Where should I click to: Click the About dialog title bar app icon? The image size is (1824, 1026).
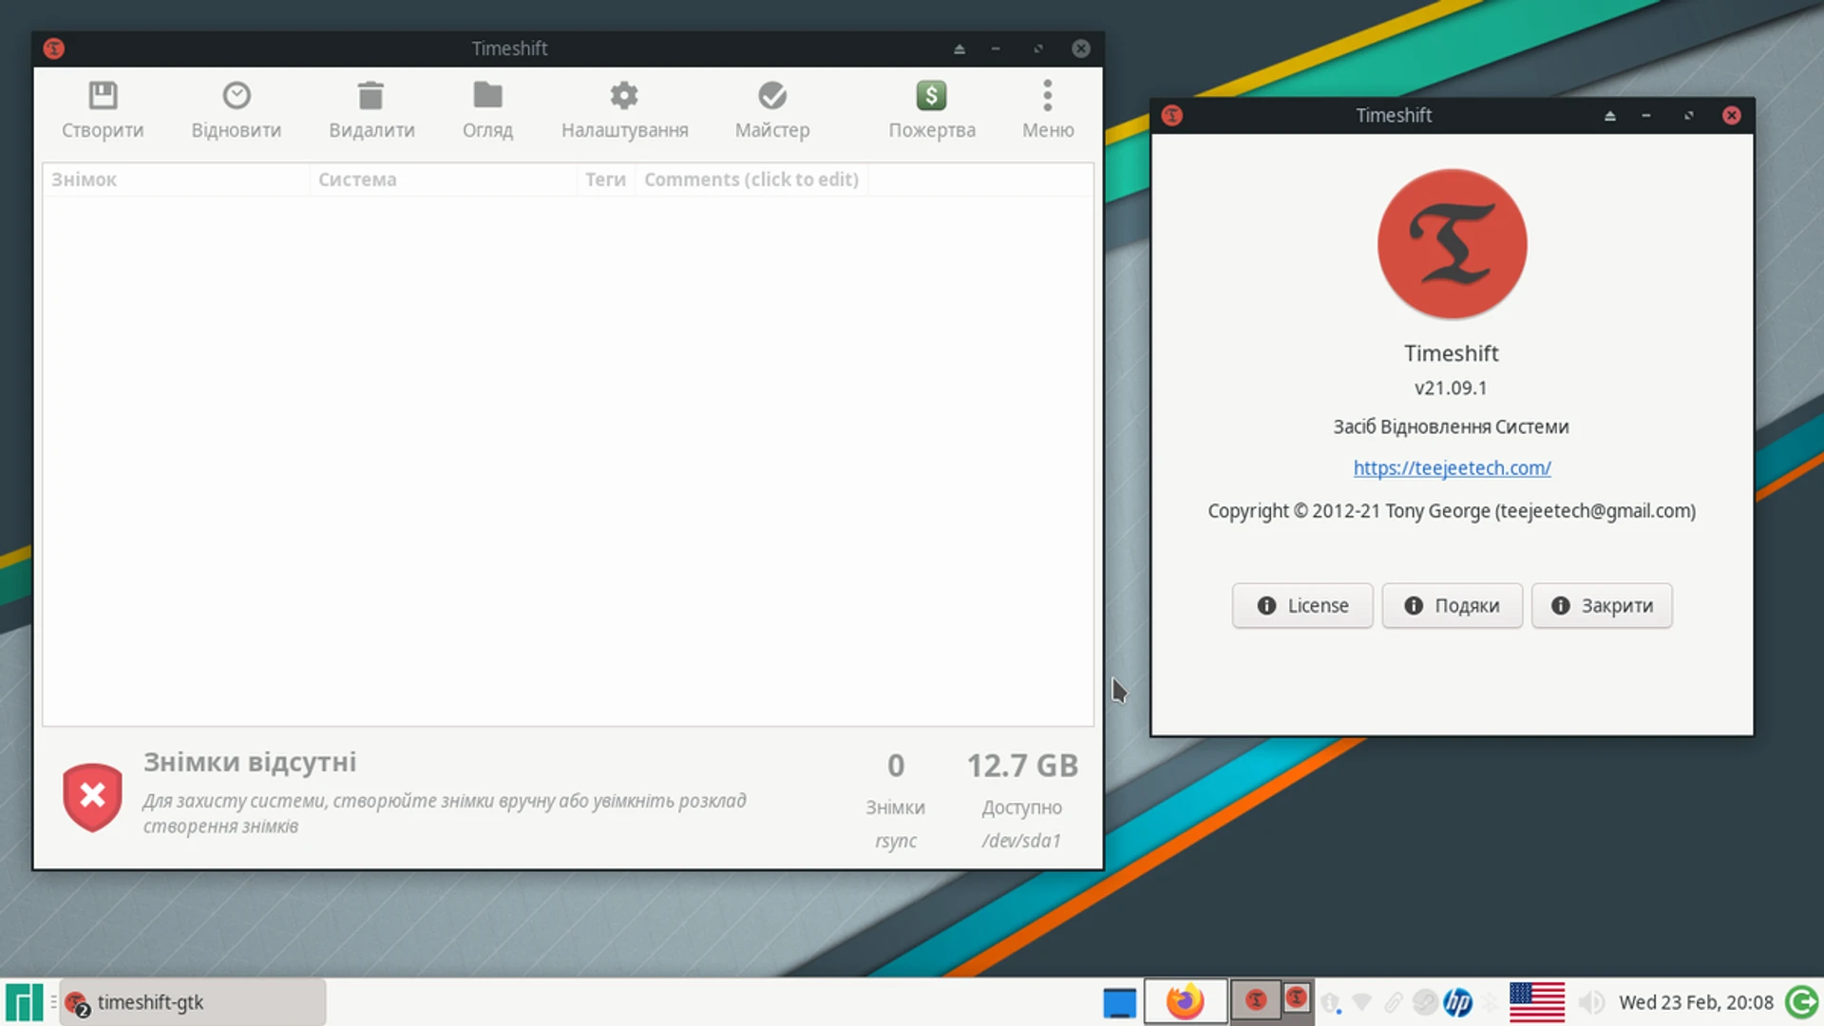(x=1172, y=116)
